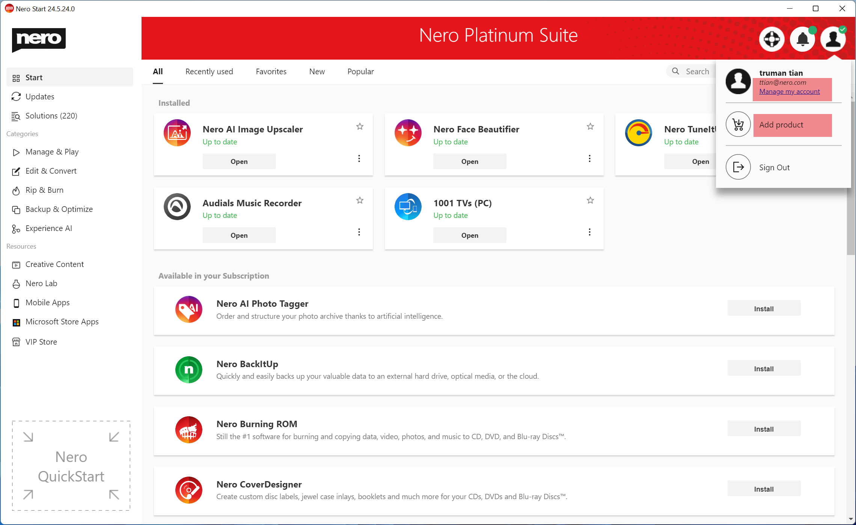
Task: Open more options for Nero AI Image Upscaler
Action: (x=359, y=159)
